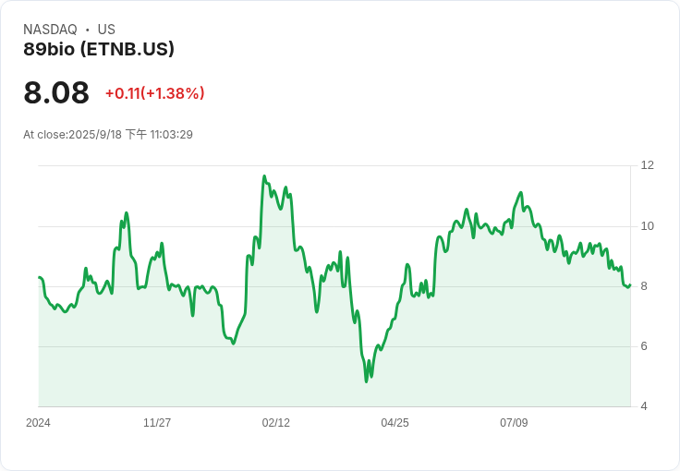The image size is (680, 471).
Task: Click the At close timestamp text
Action: 108,134
